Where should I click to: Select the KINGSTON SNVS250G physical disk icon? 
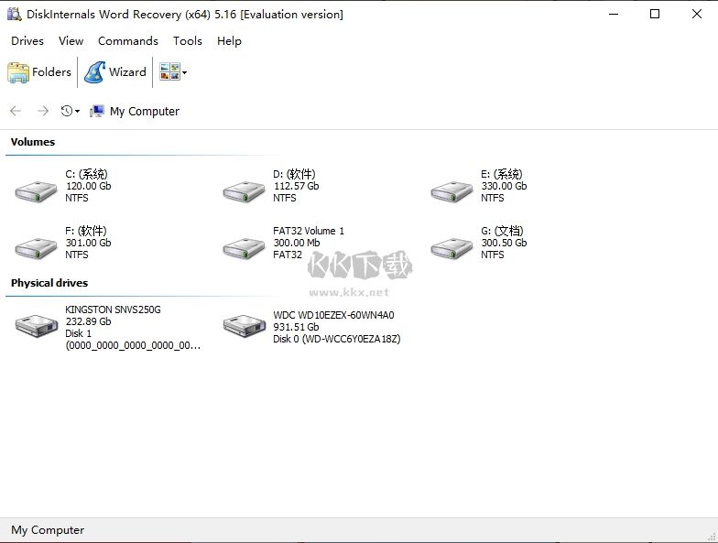click(x=37, y=325)
